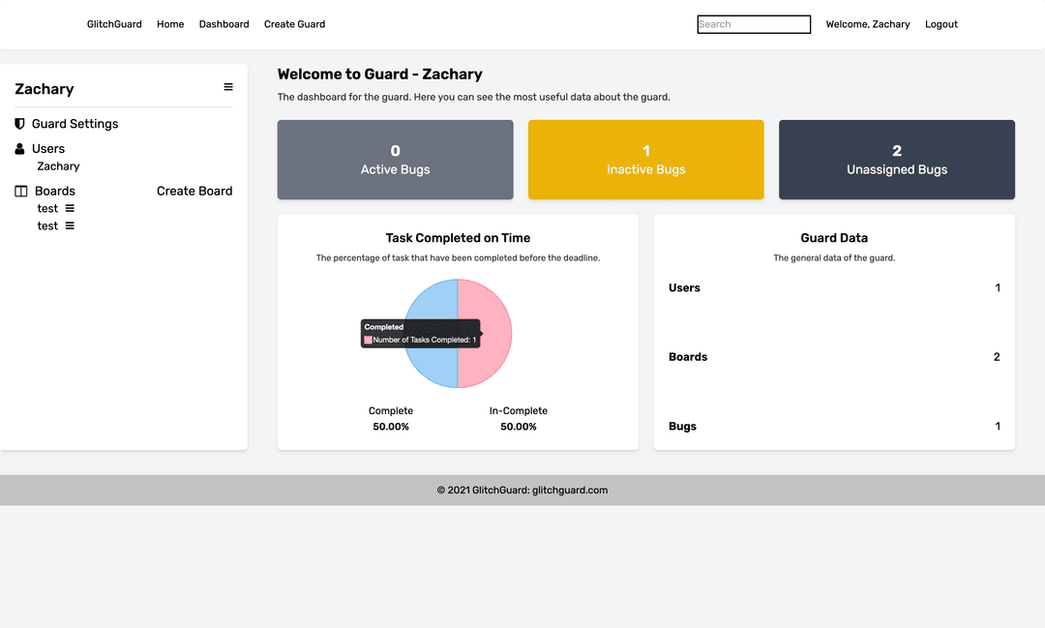Select user Zachary under Users
Screen dimensions: 1045x628
[58, 166]
